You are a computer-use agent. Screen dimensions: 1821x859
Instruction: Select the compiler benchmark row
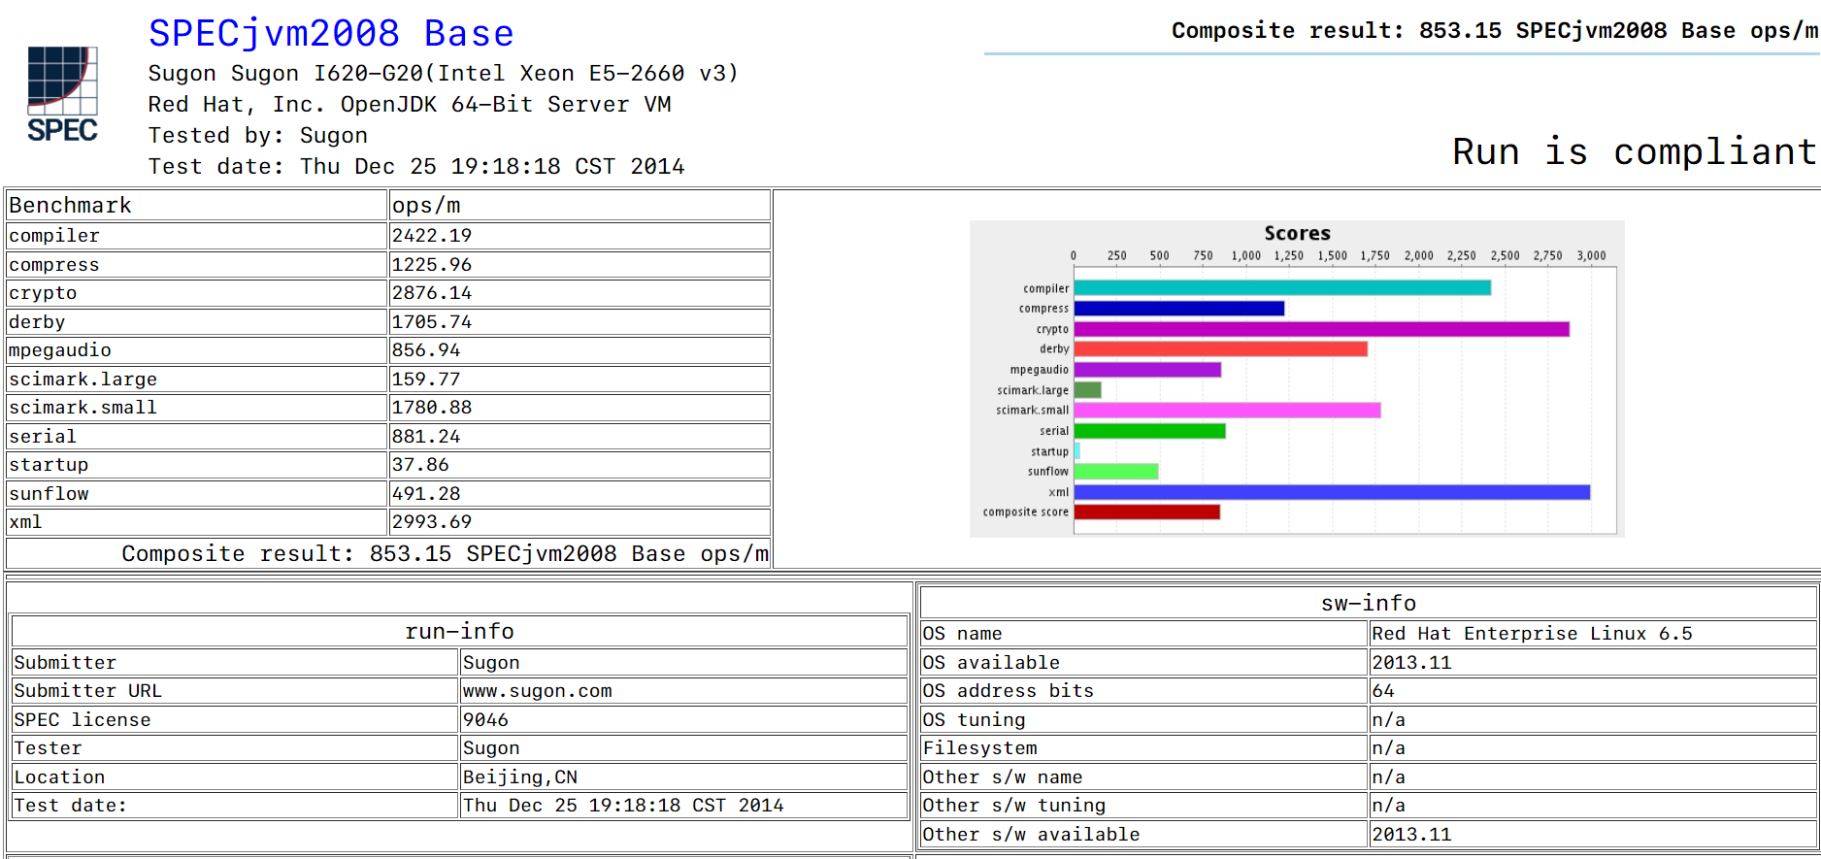(388, 236)
